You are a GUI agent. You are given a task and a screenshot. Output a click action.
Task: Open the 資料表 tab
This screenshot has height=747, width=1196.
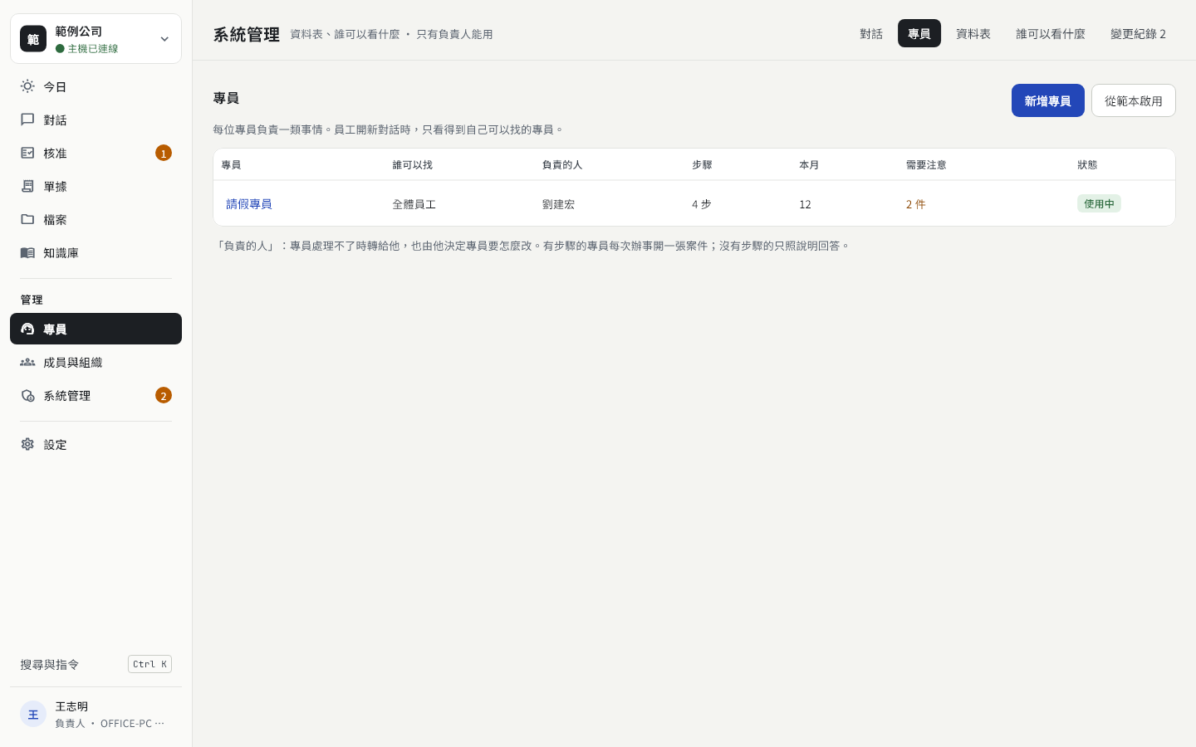[973, 33]
